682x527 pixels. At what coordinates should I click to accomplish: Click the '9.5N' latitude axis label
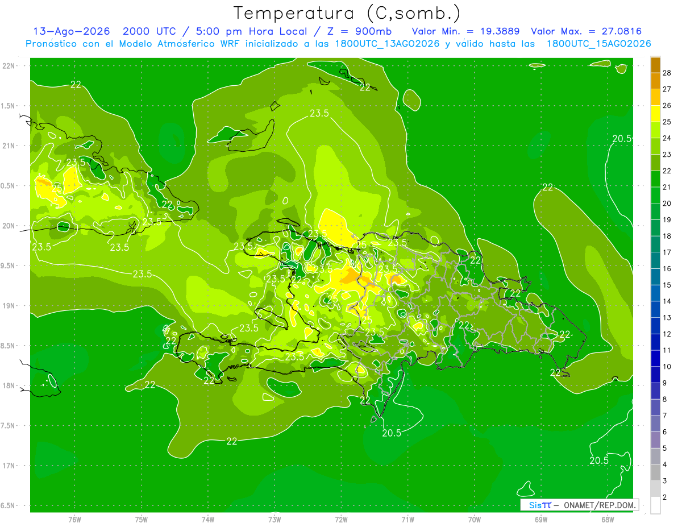pyautogui.click(x=9, y=265)
